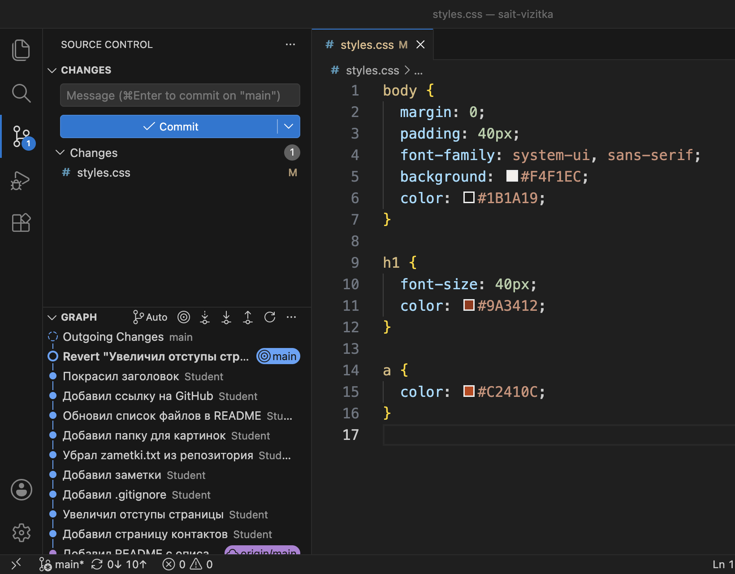Collapse the Changes group
Screen dimensions: 735x574
[x=60, y=152]
